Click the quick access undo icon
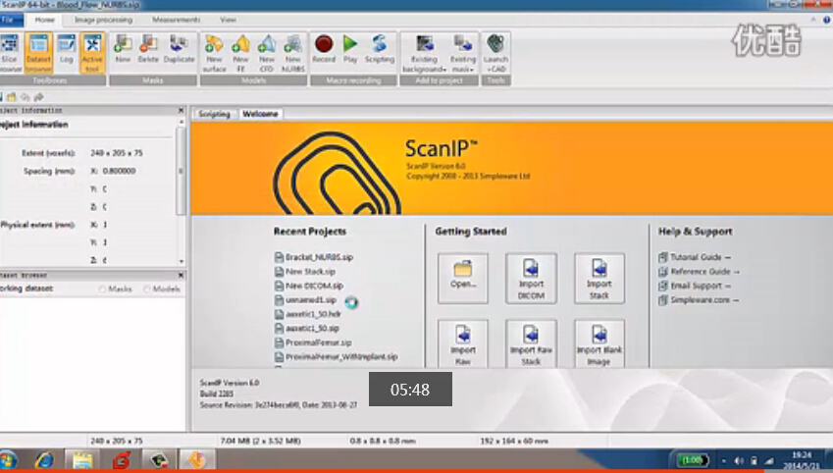Screen dimensions: 833x473 [x=25, y=97]
